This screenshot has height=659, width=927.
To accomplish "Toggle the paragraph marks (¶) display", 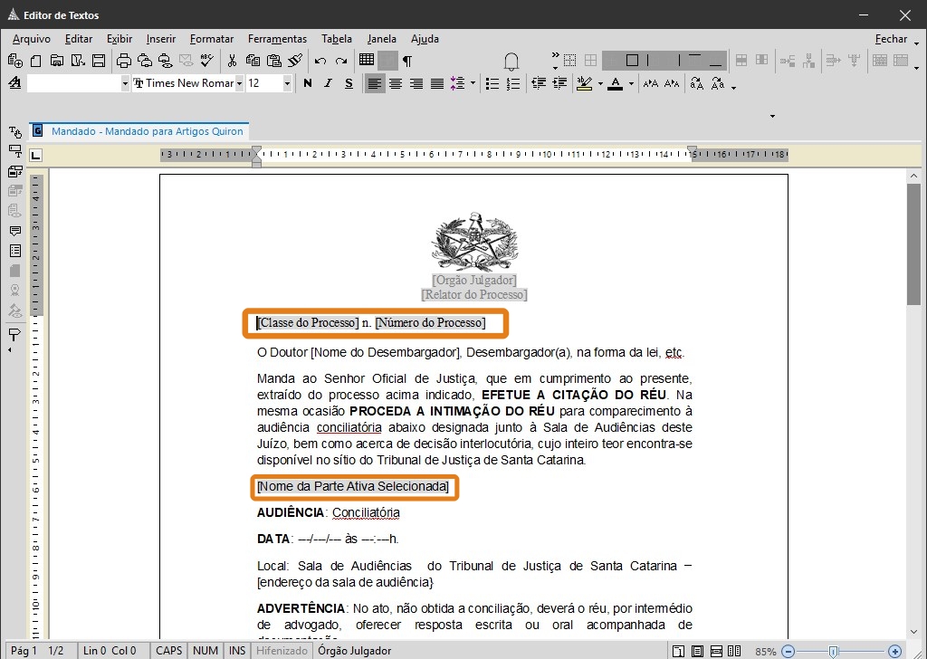I will (407, 61).
